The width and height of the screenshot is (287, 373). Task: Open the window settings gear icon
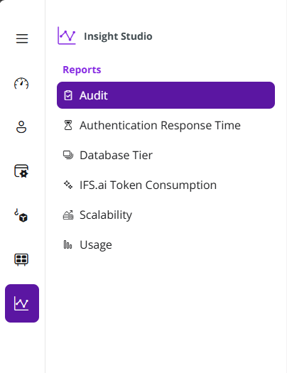(21, 171)
